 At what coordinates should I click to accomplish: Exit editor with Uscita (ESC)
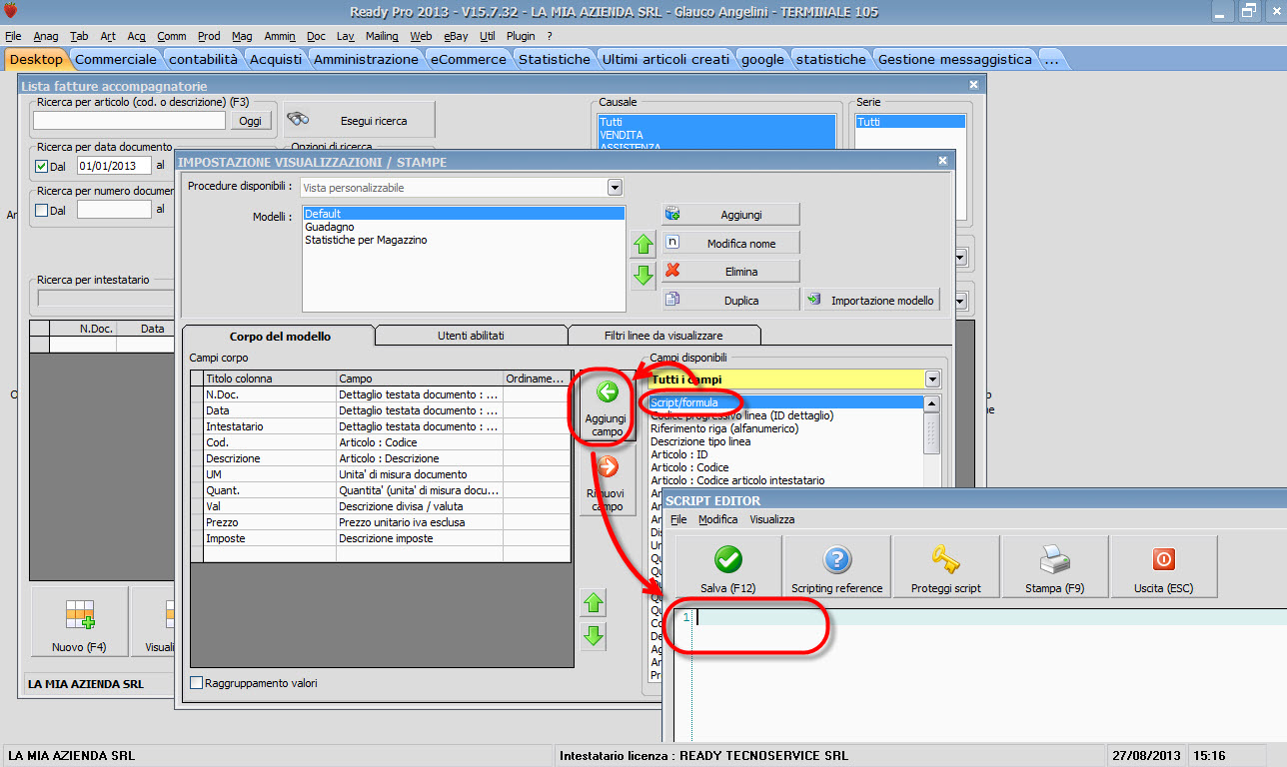click(x=1164, y=567)
